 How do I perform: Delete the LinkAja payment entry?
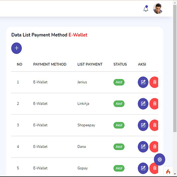pos(154,104)
